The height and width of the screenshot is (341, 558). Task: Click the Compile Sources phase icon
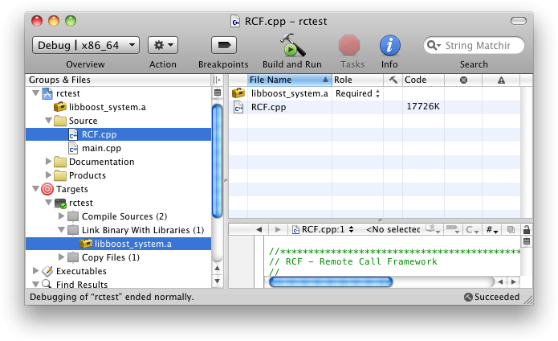73,216
